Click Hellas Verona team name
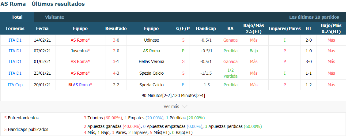This screenshot has height=138, width=348. pos(151,62)
